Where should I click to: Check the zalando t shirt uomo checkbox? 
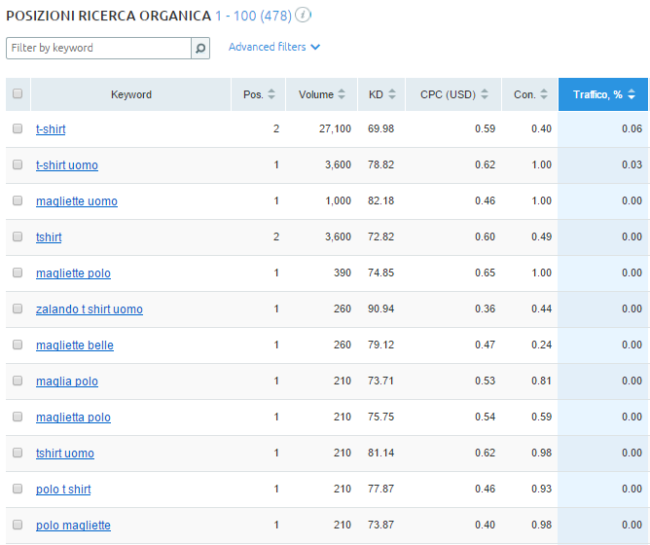click(18, 309)
